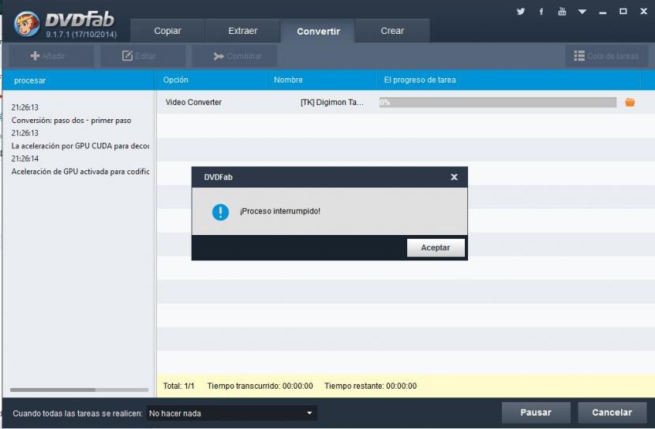Click the 'Total: 1/1' status text

(x=179, y=386)
